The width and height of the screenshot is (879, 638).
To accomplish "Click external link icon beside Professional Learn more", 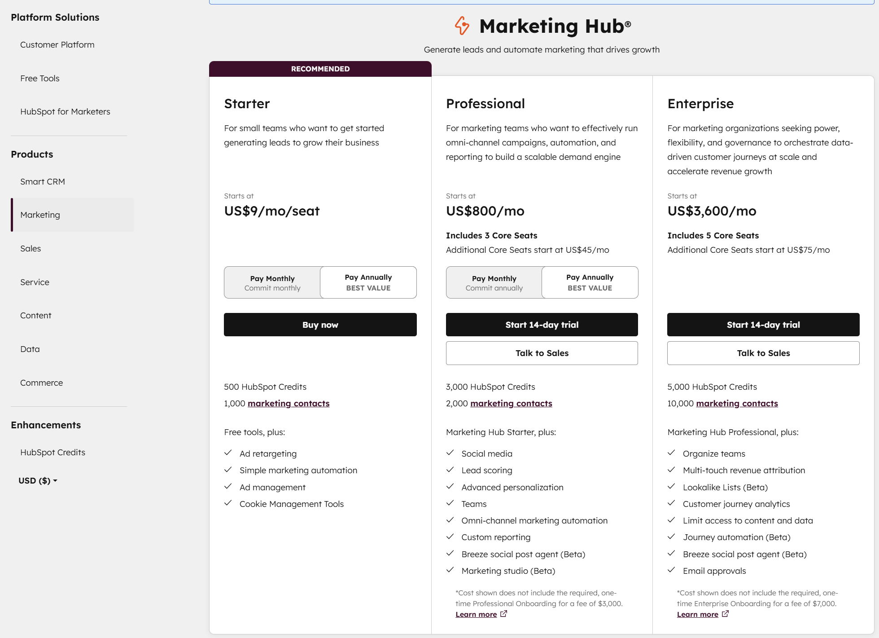I will point(504,614).
